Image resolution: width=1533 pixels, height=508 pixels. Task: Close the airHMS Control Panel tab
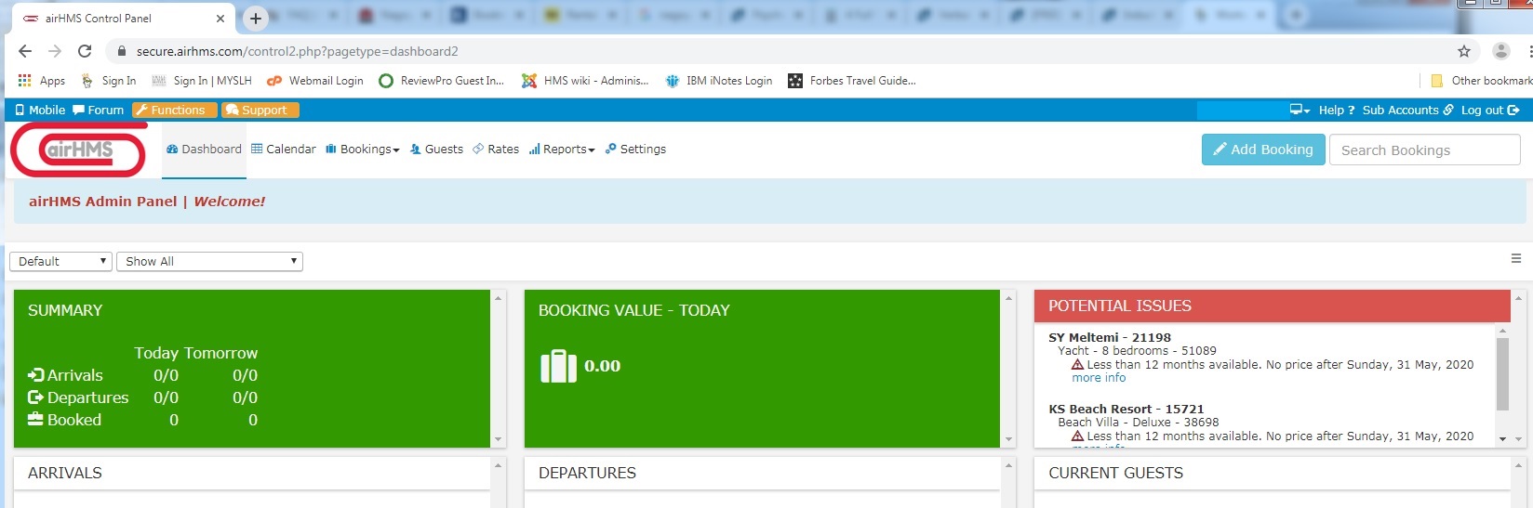[x=220, y=18]
